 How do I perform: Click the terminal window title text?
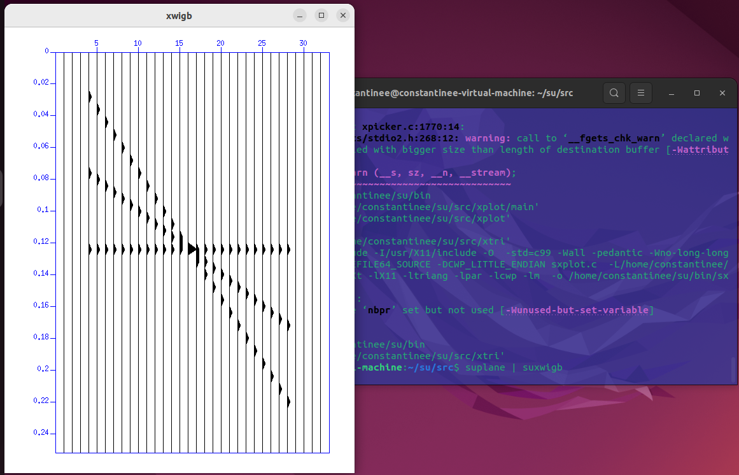click(x=464, y=93)
